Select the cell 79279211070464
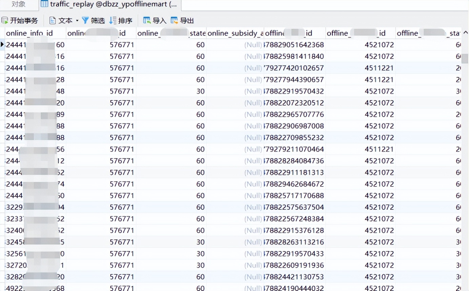469x291 pixels. click(295, 149)
